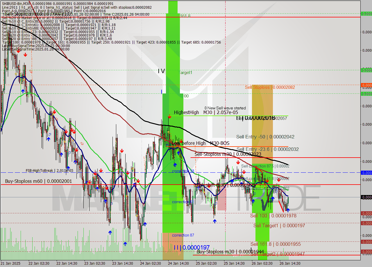Click the green 'Target1' label
This screenshot has height=267, width=372.
(x=185, y=73)
